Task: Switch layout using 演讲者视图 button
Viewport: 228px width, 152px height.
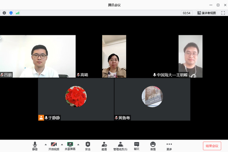Action: coord(207,13)
